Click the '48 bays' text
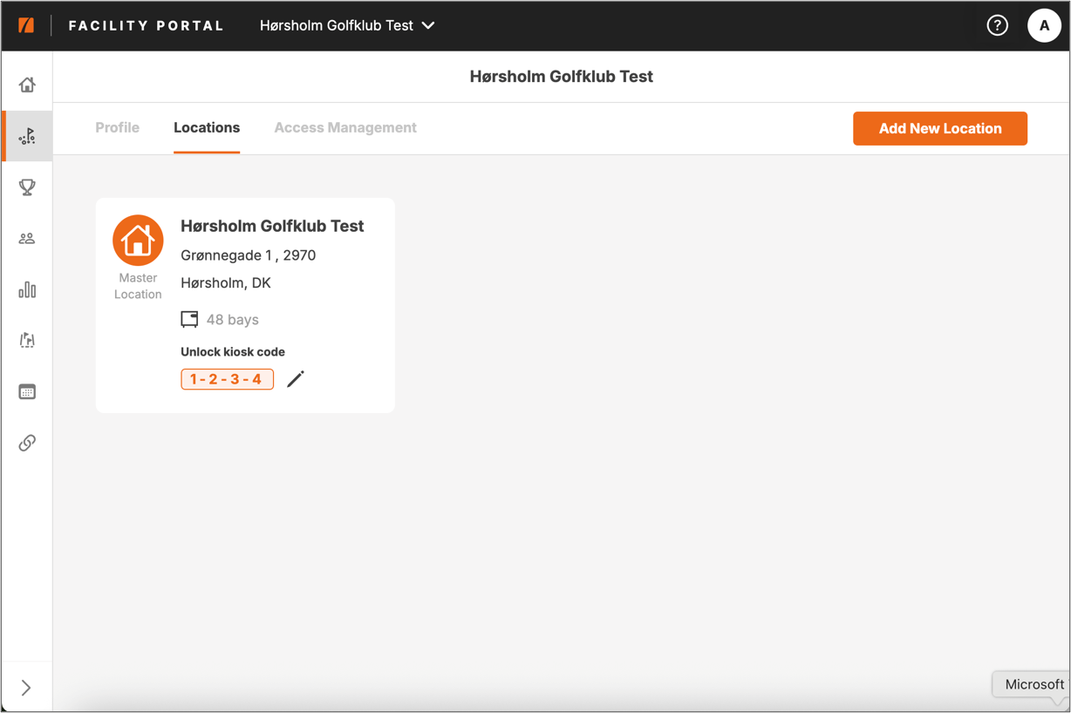 233,320
